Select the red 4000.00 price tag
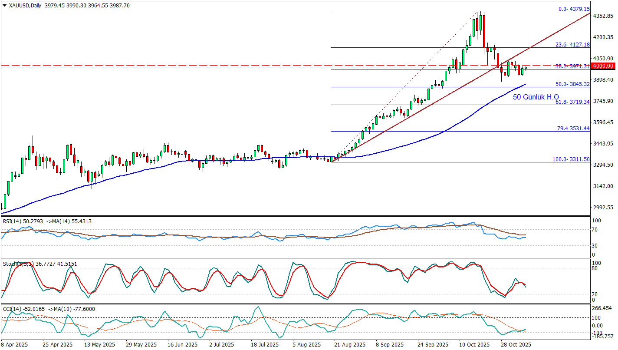The width and height of the screenshot is (618, 350). coord(603,66)
